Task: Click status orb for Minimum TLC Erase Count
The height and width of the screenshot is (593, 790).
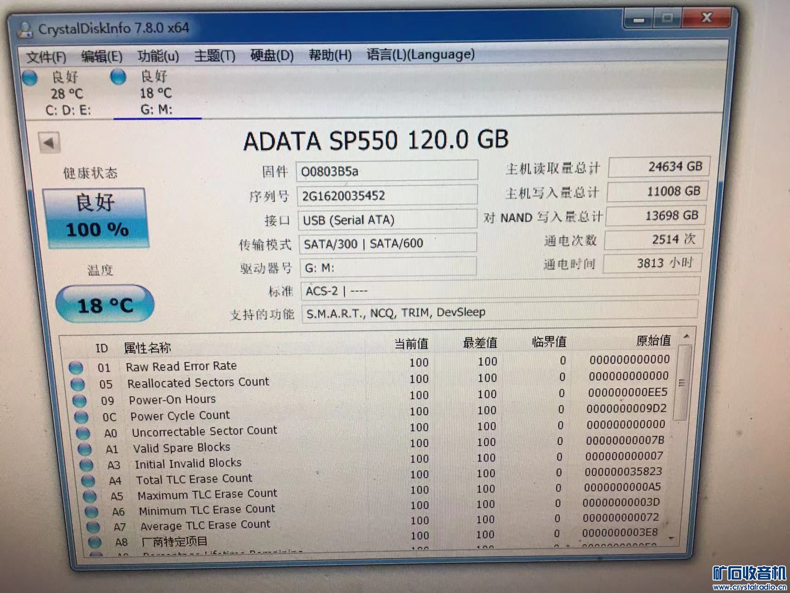Action: pos(92,512)
